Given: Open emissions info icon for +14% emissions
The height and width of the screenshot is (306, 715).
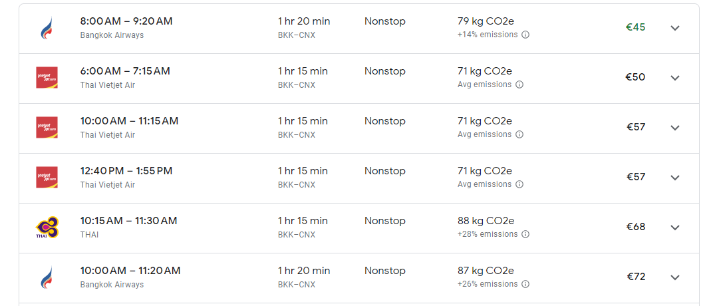Looking at the screenshot, I should point(525,35).
